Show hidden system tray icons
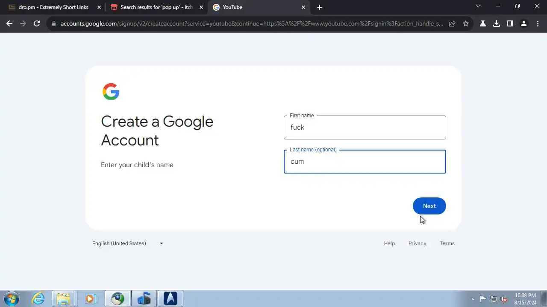 473,299
